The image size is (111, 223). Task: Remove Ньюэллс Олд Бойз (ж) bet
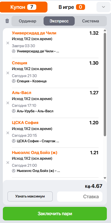(8, 163)
